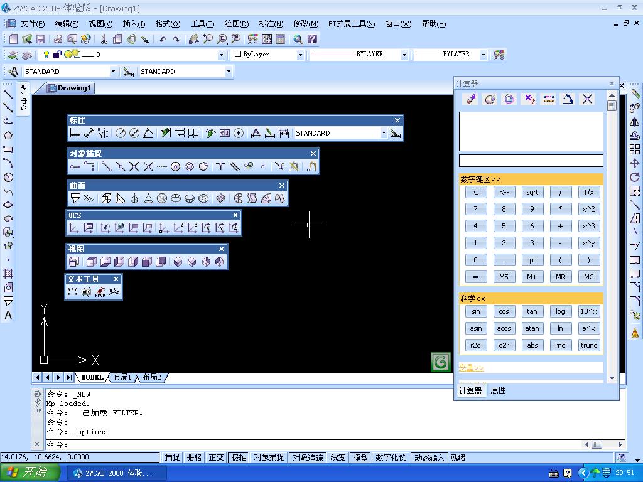The height and width of the screenshot is (482, 643).
Task: Click the Linear dimension icon
Action: pos(75,133)
